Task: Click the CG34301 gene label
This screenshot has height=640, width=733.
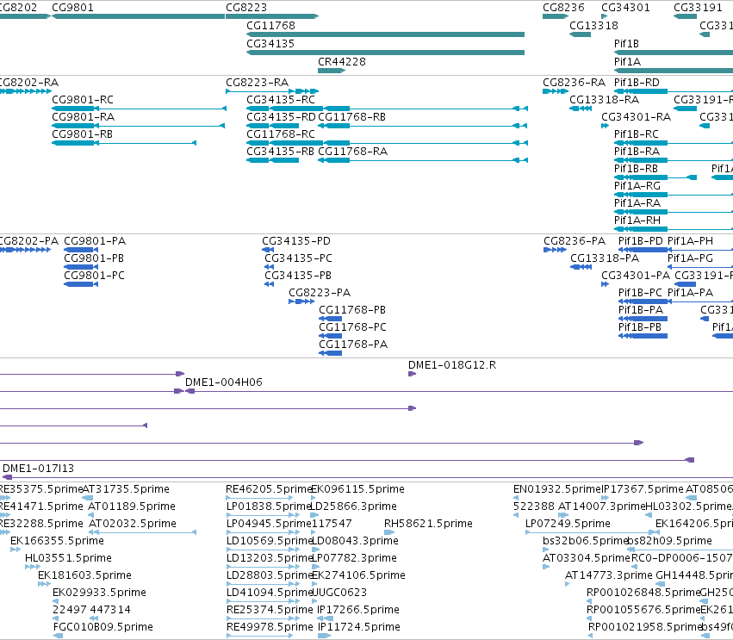Action: [625, 8]
